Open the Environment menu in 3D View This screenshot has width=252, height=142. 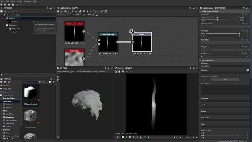coord(87,71)
